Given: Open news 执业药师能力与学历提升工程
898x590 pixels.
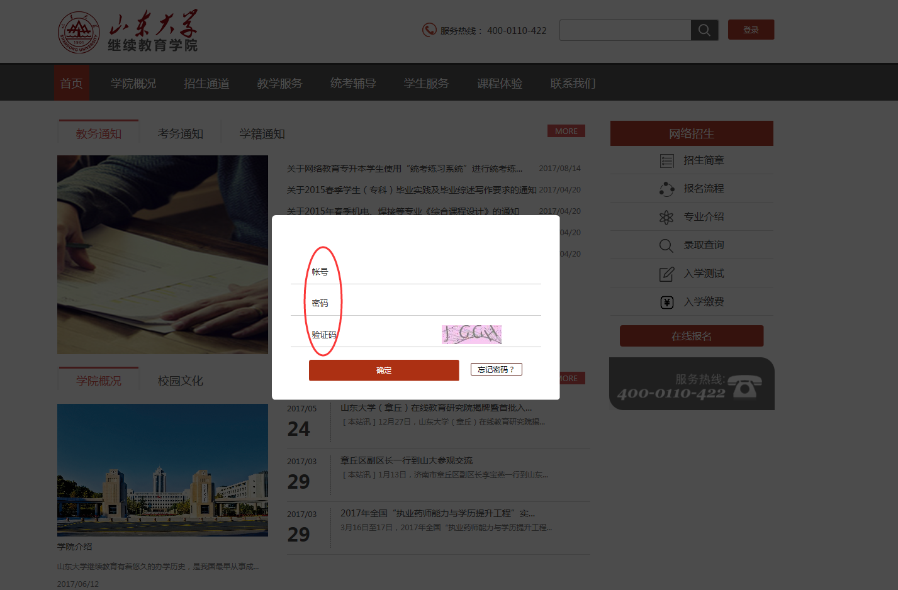Looking at the screenshot, I should [x=437, y=513].
